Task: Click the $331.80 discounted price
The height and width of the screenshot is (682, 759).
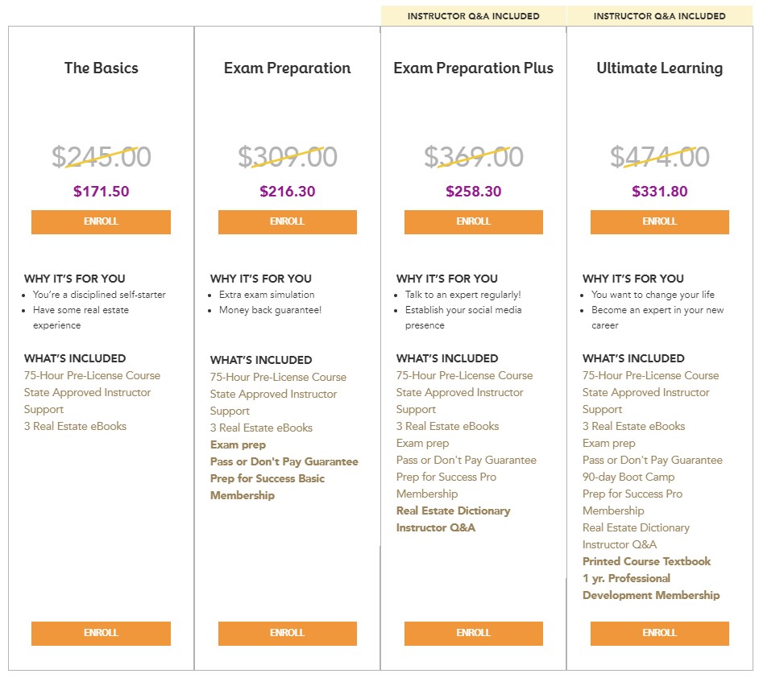Action: tap(659, 191)
